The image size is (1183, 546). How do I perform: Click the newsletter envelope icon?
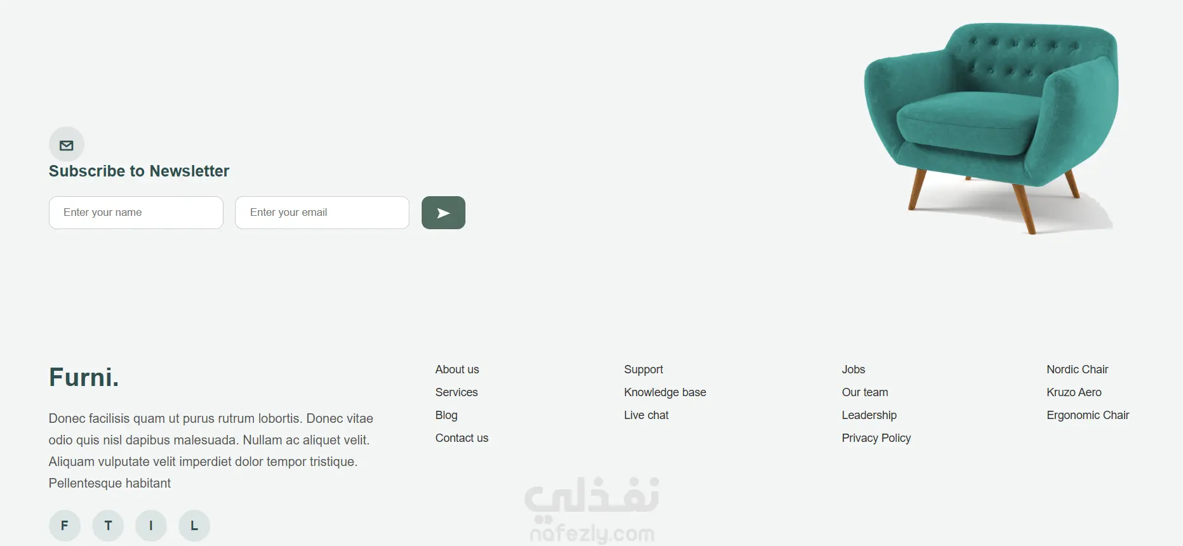(67, 145)
